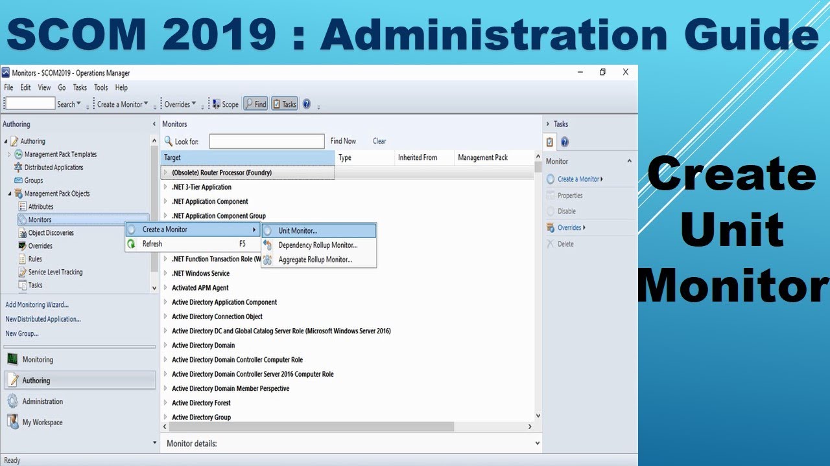The image size is (830, 466).
Task: Click Add Monitoring Wizard link
Action: click(x=37, y=305)
